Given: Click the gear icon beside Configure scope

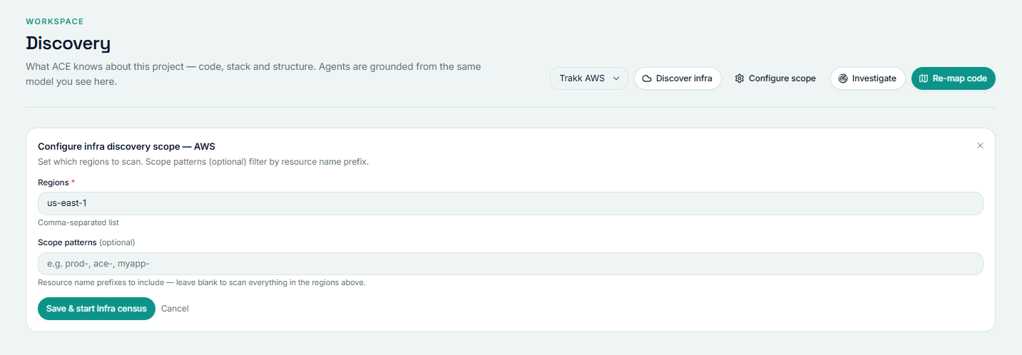Looking at the screenshot, I should pyautogui.click(x=740, y=78).
